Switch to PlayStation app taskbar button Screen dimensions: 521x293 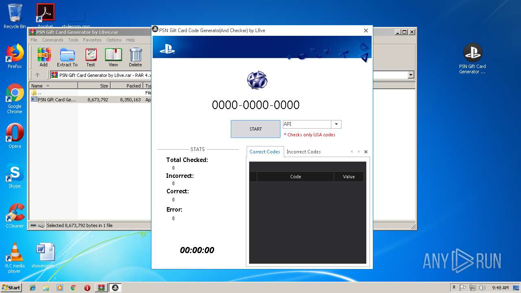115,288
